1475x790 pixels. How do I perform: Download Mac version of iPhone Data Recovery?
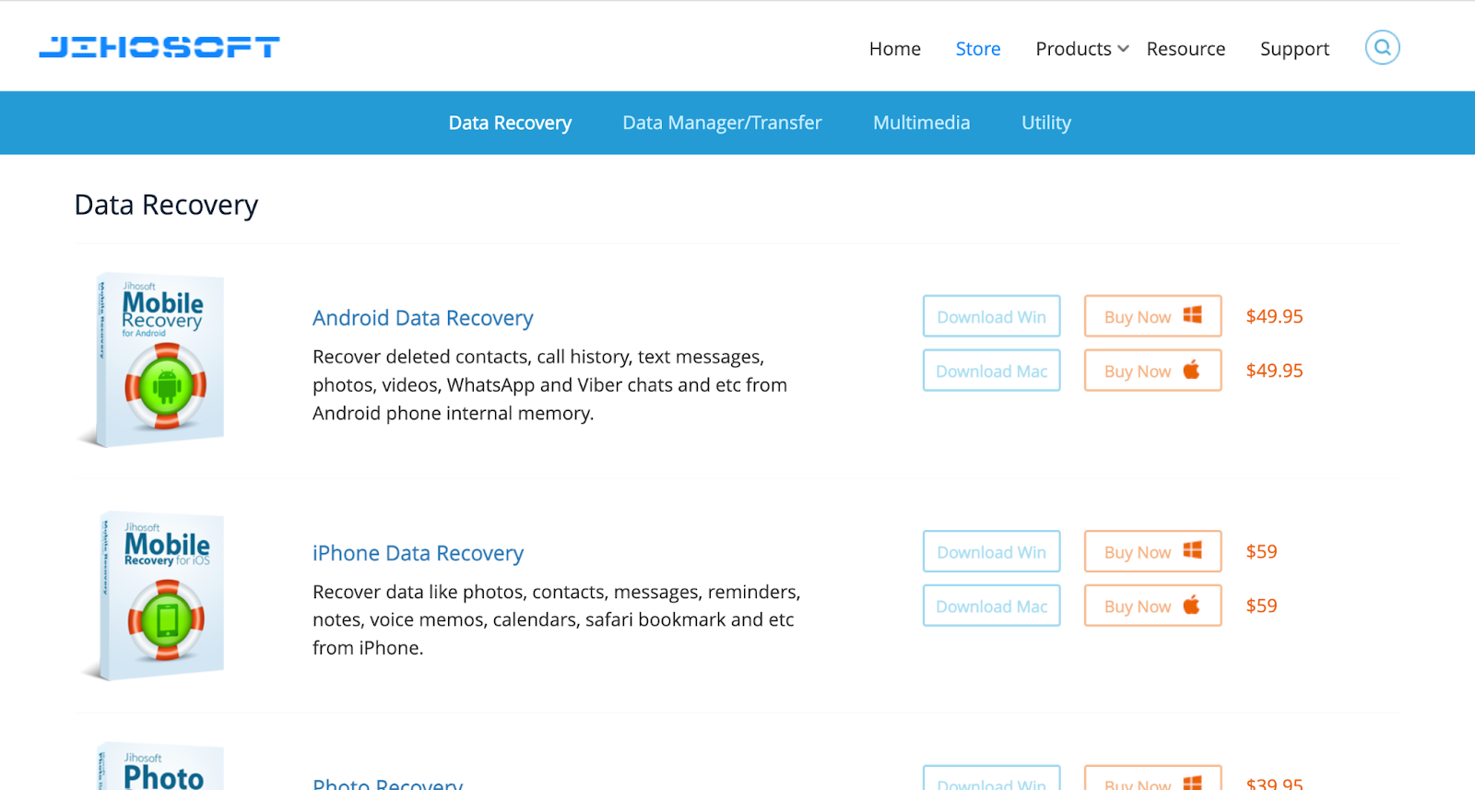[992, 606]
